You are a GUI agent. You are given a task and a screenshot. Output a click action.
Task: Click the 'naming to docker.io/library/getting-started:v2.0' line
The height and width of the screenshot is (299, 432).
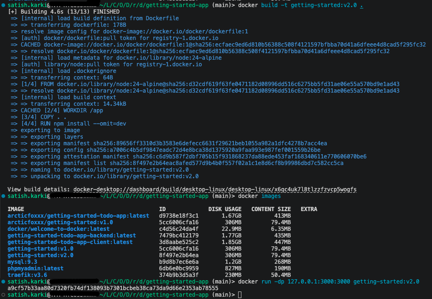click(x=100, y=170)
